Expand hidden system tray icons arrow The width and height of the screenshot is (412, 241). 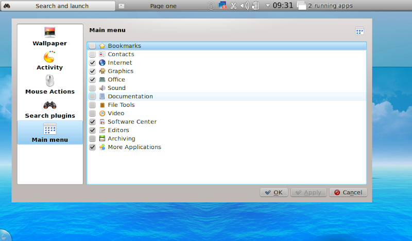[267, 6]
